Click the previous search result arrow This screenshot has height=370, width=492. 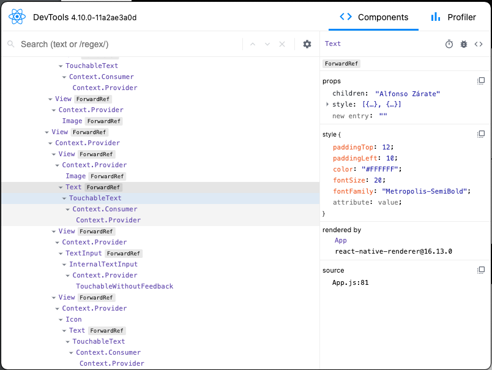point(253,45)
